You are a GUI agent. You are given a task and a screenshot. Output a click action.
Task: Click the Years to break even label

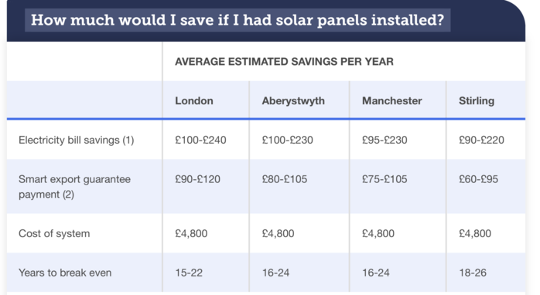(65, 273)
